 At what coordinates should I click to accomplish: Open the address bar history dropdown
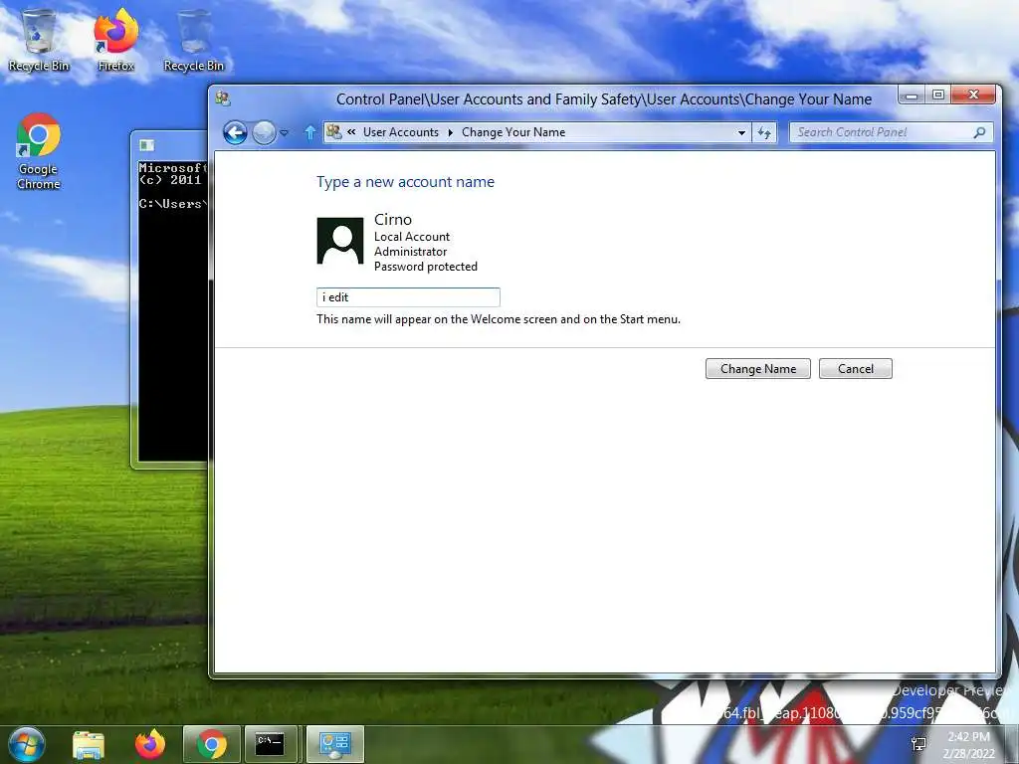tap(741, 132)
